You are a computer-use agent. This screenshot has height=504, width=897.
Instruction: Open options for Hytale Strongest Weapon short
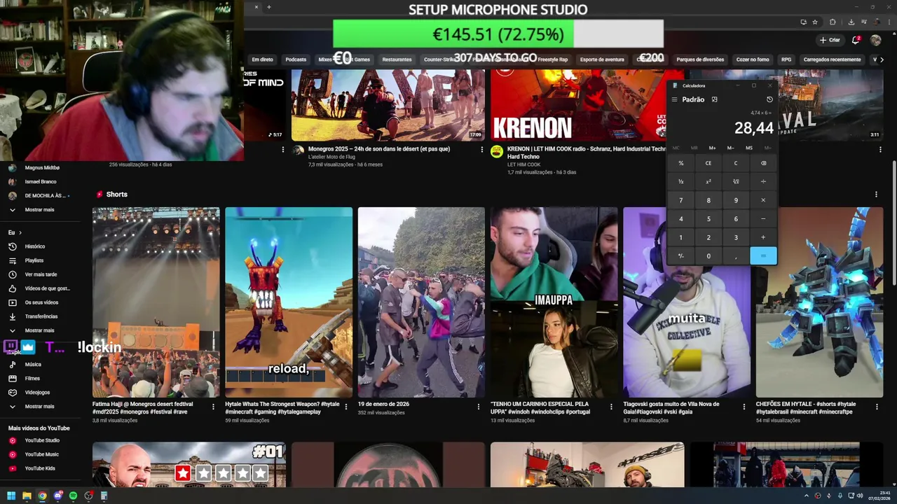tap(346, 406)
